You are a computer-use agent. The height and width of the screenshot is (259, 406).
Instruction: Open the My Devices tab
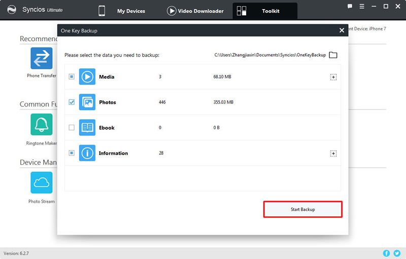131,11
